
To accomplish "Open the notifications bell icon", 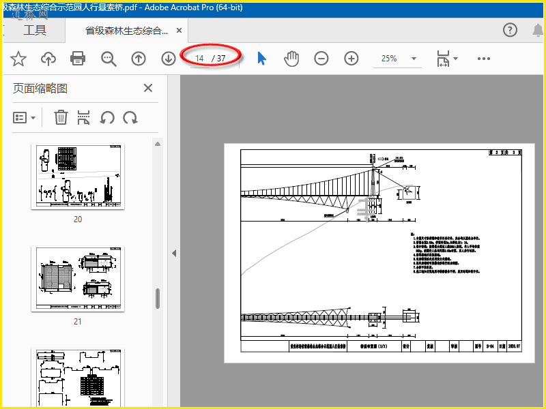I will tap(538, 30).
